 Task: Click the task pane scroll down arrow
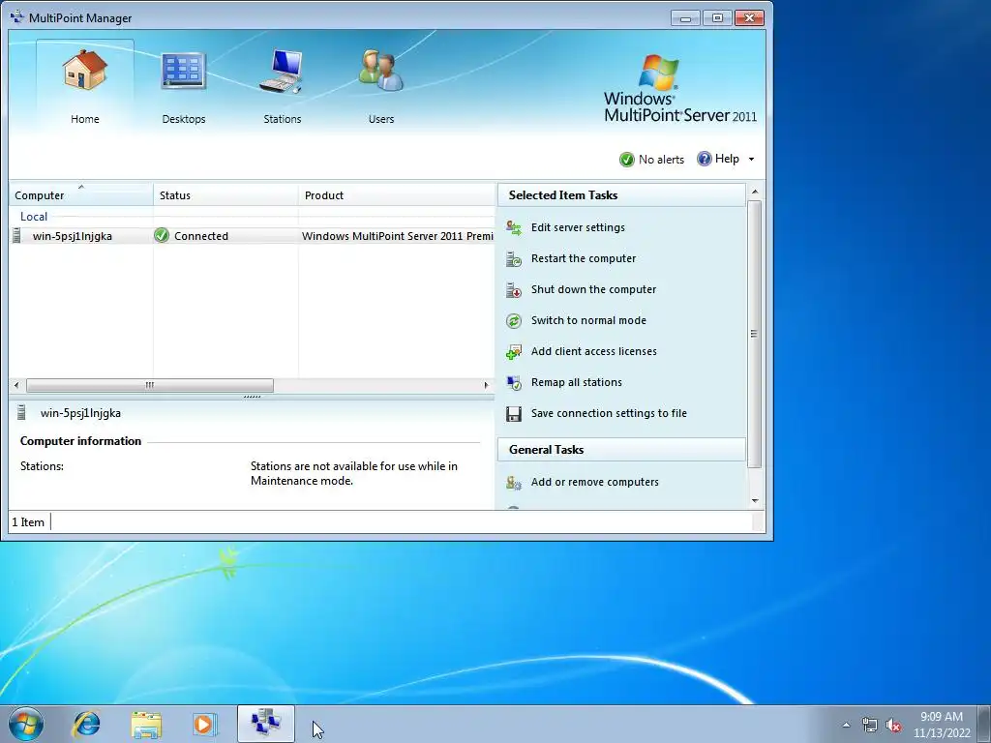click(755, 501)
